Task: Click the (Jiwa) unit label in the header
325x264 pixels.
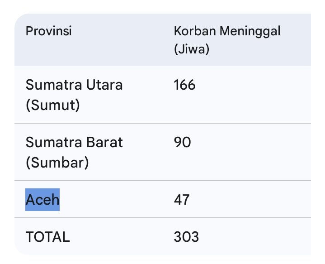Action: (192, 49)
